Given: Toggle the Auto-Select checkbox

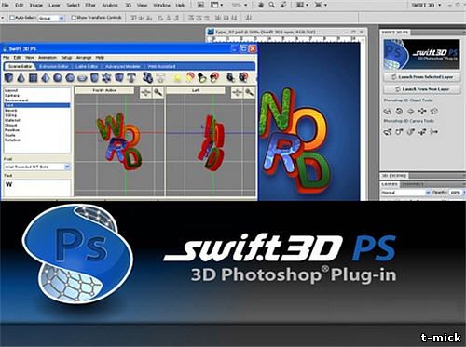Looking at the screenshot, I should click(12, 18).
